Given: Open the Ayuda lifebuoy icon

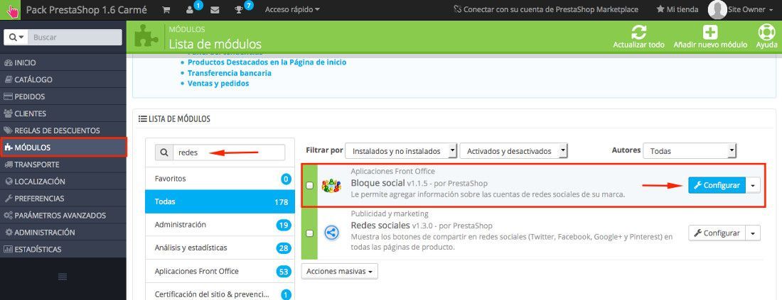Looking at the screenshot, I should [766, 32].
